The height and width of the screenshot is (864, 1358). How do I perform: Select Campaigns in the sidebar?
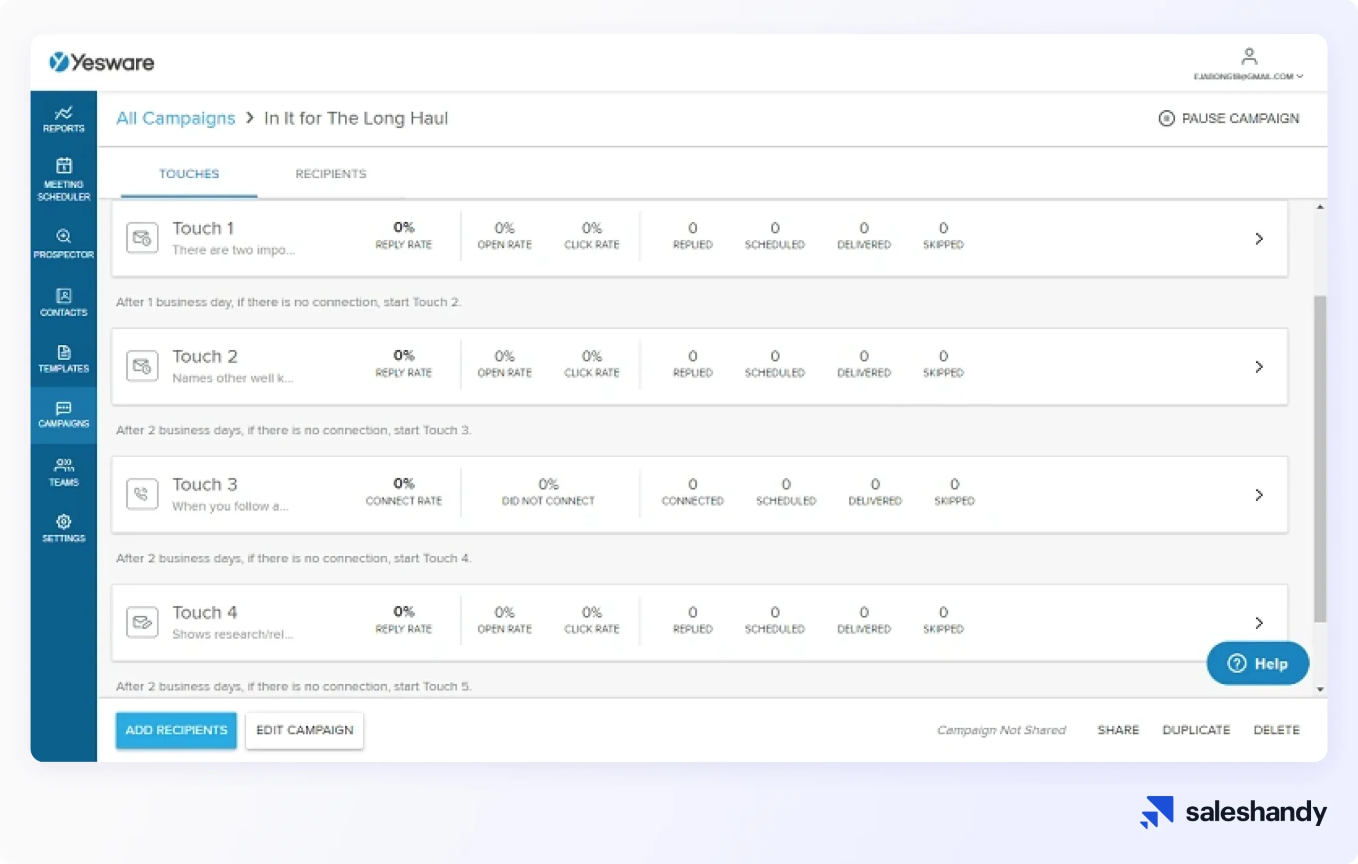coord(63,416)
